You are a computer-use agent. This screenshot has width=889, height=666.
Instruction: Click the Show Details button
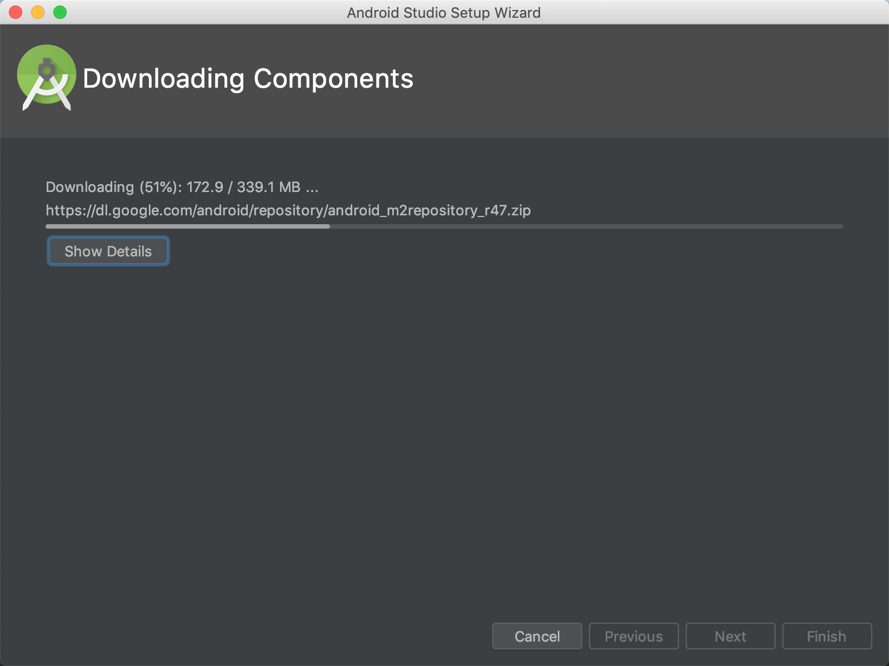point(108,251)
